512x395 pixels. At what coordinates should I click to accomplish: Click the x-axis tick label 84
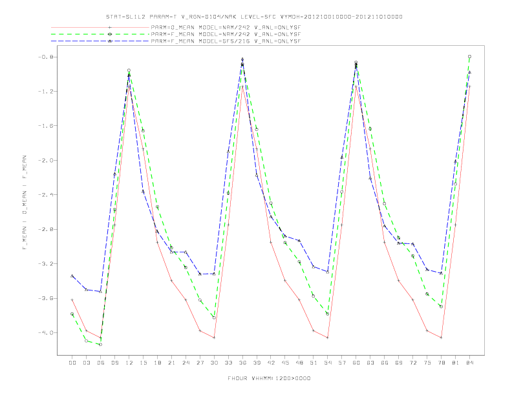[x=470, y=363]
